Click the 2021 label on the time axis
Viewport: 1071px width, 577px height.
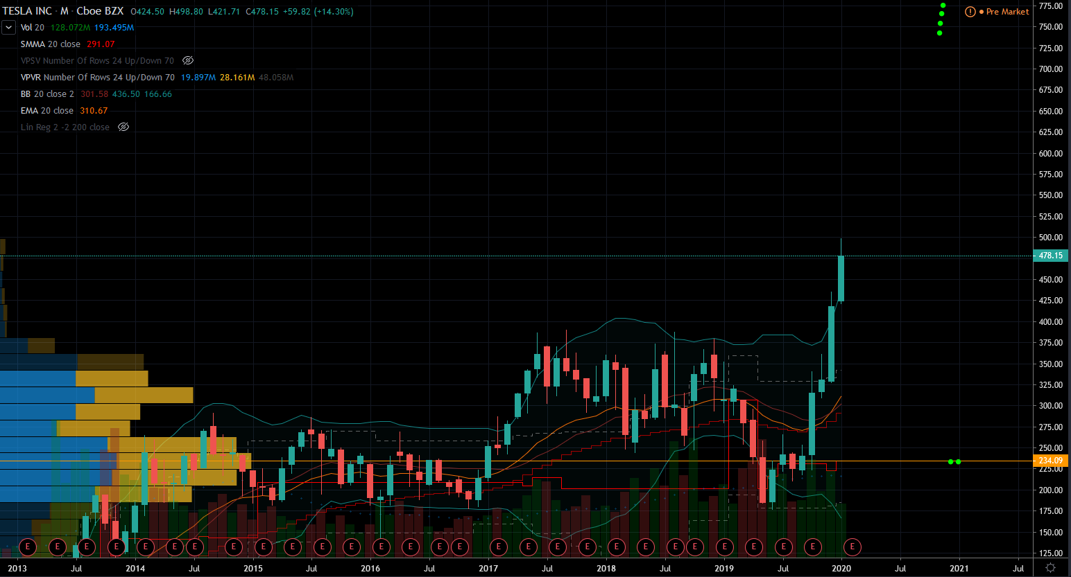[x=959, y=569]
